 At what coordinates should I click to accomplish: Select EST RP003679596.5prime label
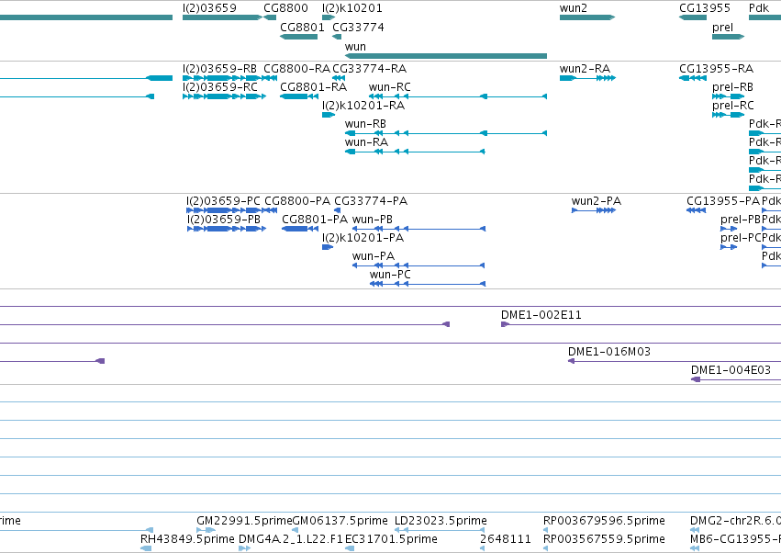[x=604, y=521]
